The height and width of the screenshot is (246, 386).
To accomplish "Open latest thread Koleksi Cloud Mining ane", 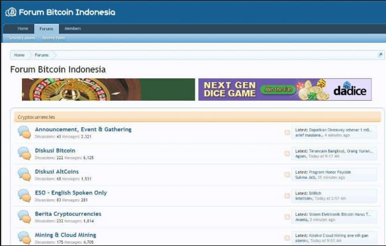I will tap(339, 236).
